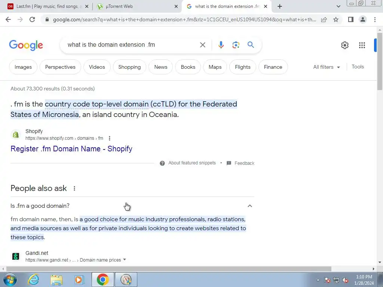Open the clock-like app in taskbar
This screenshot has height=287, width=383.
tap(126, 280)
